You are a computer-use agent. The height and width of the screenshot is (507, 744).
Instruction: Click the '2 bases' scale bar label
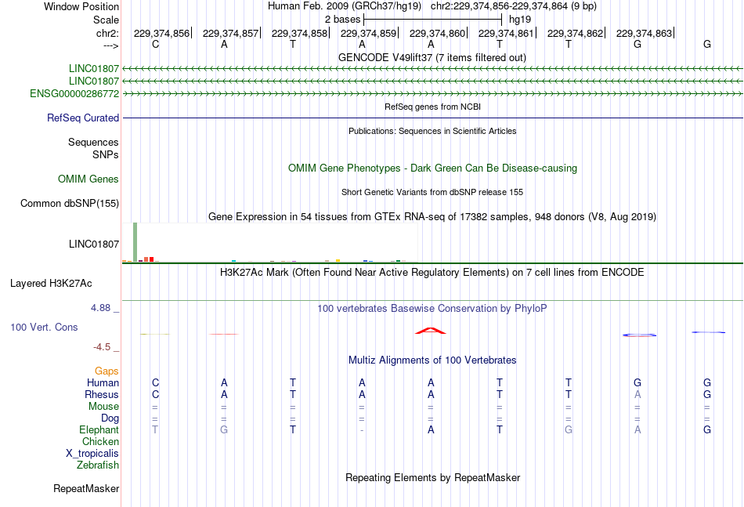342,20
